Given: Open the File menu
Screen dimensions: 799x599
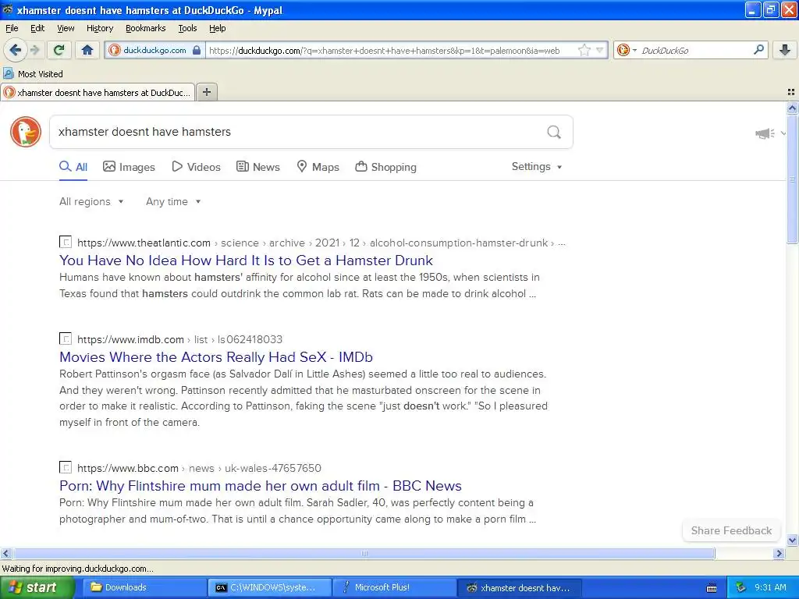Looking at the screenshot, I should click(12, 28).
